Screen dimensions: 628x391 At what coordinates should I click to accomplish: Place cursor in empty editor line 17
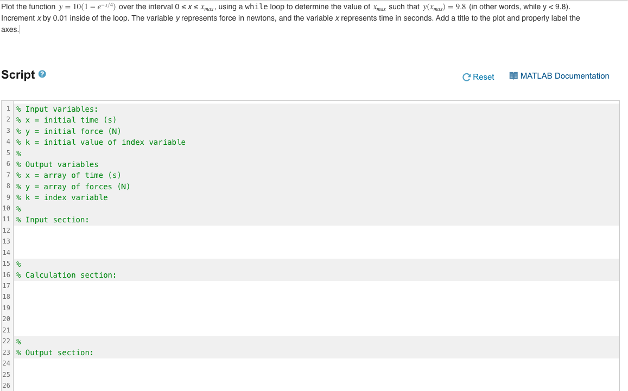[163, 285]
